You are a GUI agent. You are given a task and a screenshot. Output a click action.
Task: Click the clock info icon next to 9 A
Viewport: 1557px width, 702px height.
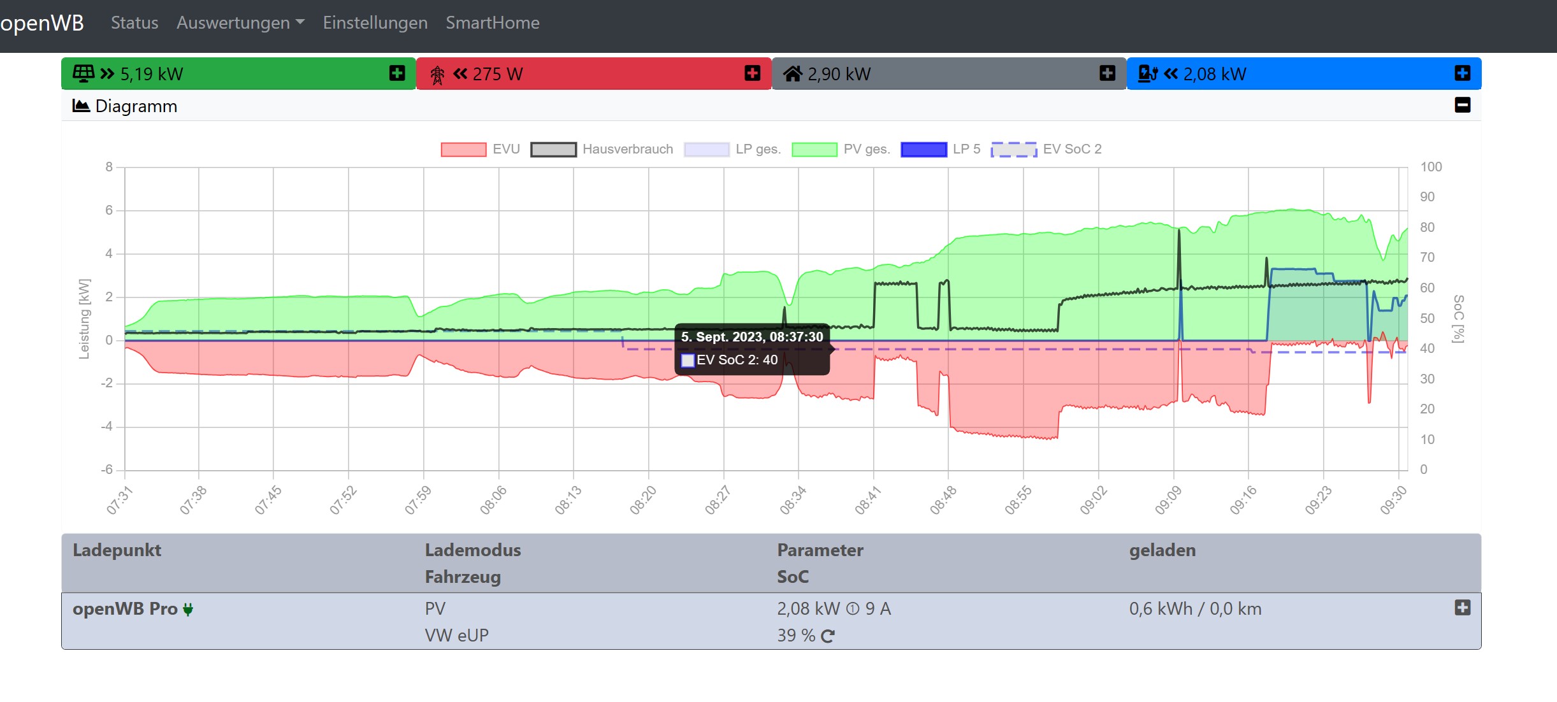[x=852, y=609]
